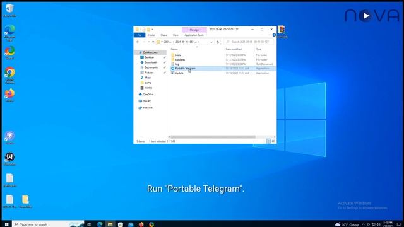This screenshot has height=227, width=404.
Task: Click the Properties icon in the title bar
Action: pos(144,30)
